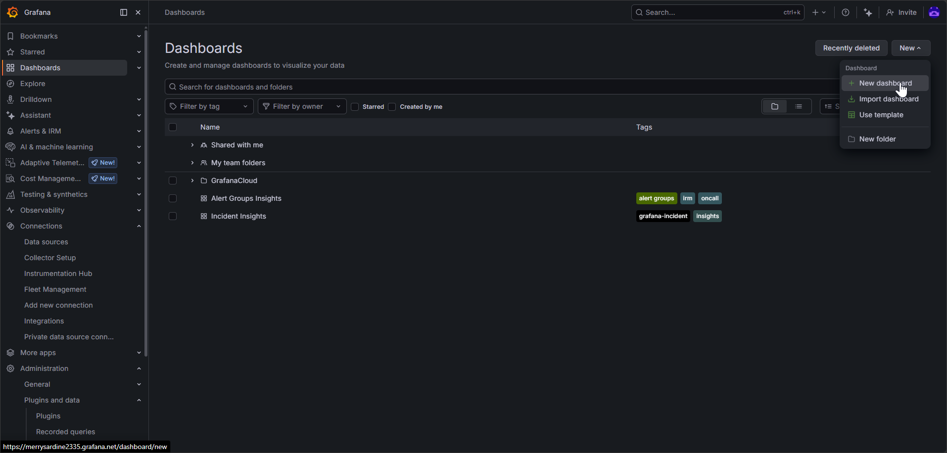Open the user profile avatar

934,12
